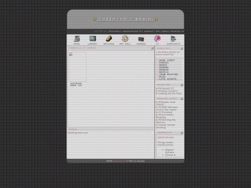The height and width of the screenshot is (188, 251).
Task: Select the '40 Dusting My Shelves' stat
Action: 166,121
